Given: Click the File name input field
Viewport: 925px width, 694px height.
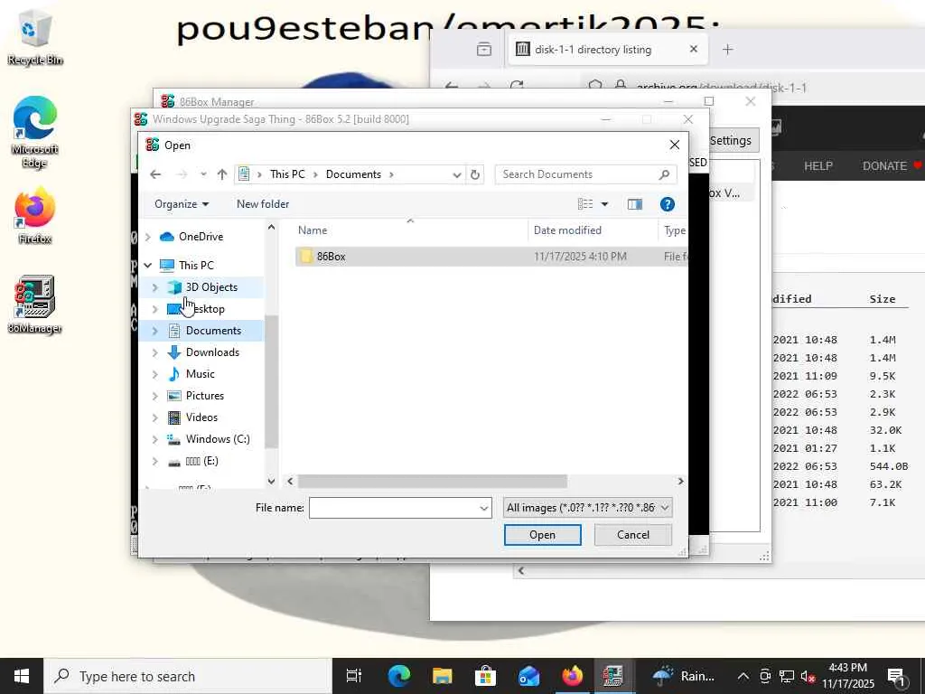Looking at the screenshot, I should 400,508.
